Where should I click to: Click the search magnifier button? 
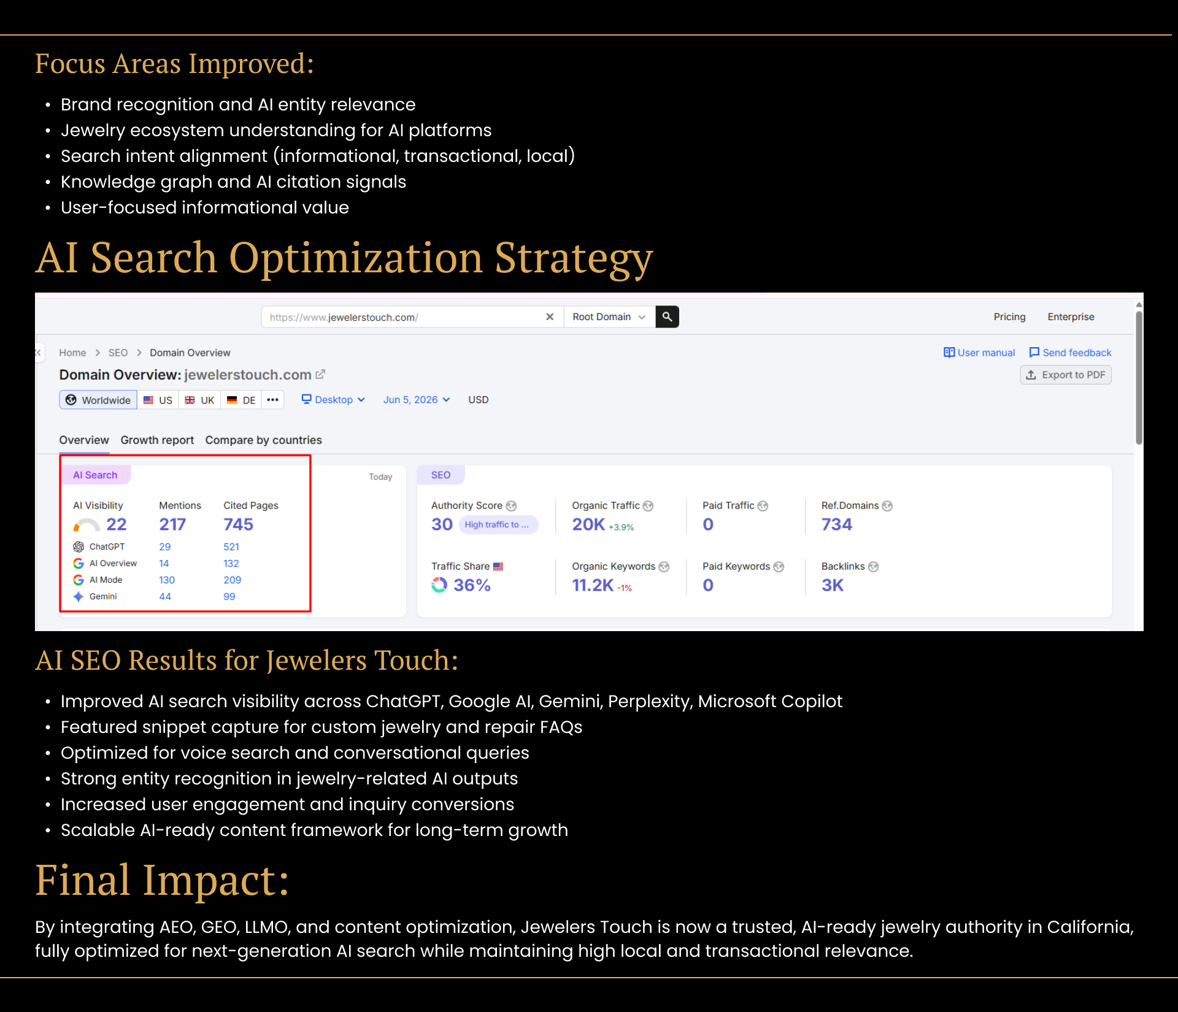667,316
